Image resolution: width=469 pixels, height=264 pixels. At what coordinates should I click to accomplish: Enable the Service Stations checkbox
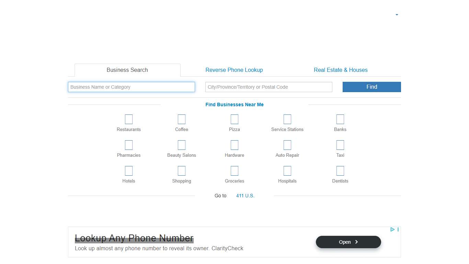(287, 119)
